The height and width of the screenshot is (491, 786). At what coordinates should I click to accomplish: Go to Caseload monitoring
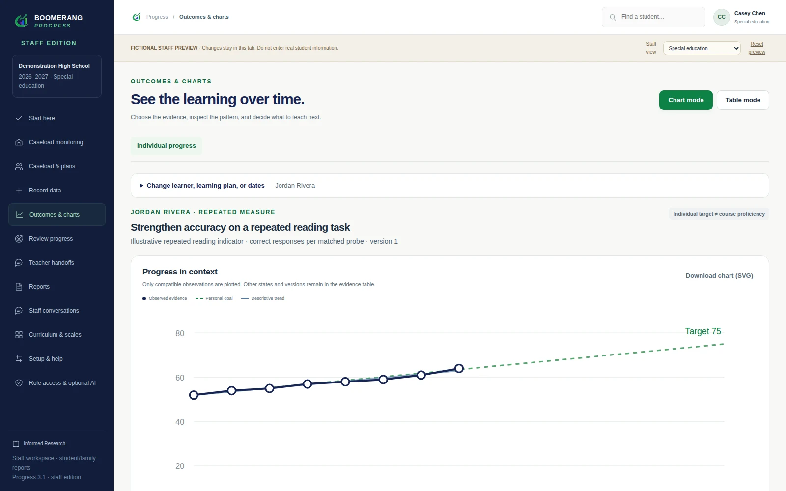[57, 142]
